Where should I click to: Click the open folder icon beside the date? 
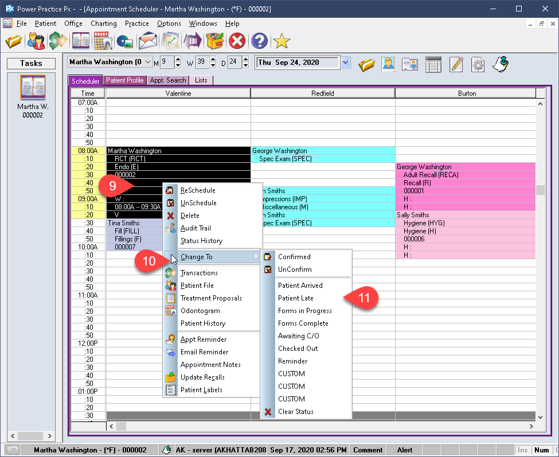click(x=366, y=65)
